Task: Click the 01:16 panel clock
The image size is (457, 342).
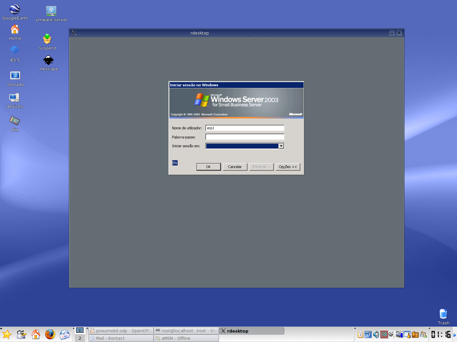Action: point(441,335)
